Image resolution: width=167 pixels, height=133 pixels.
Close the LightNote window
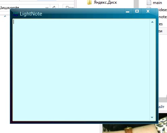148,11
